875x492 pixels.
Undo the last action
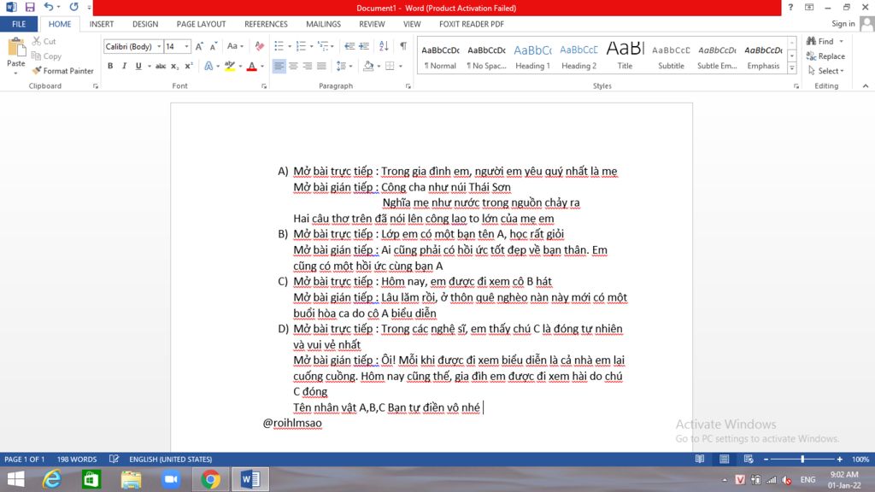49,7
